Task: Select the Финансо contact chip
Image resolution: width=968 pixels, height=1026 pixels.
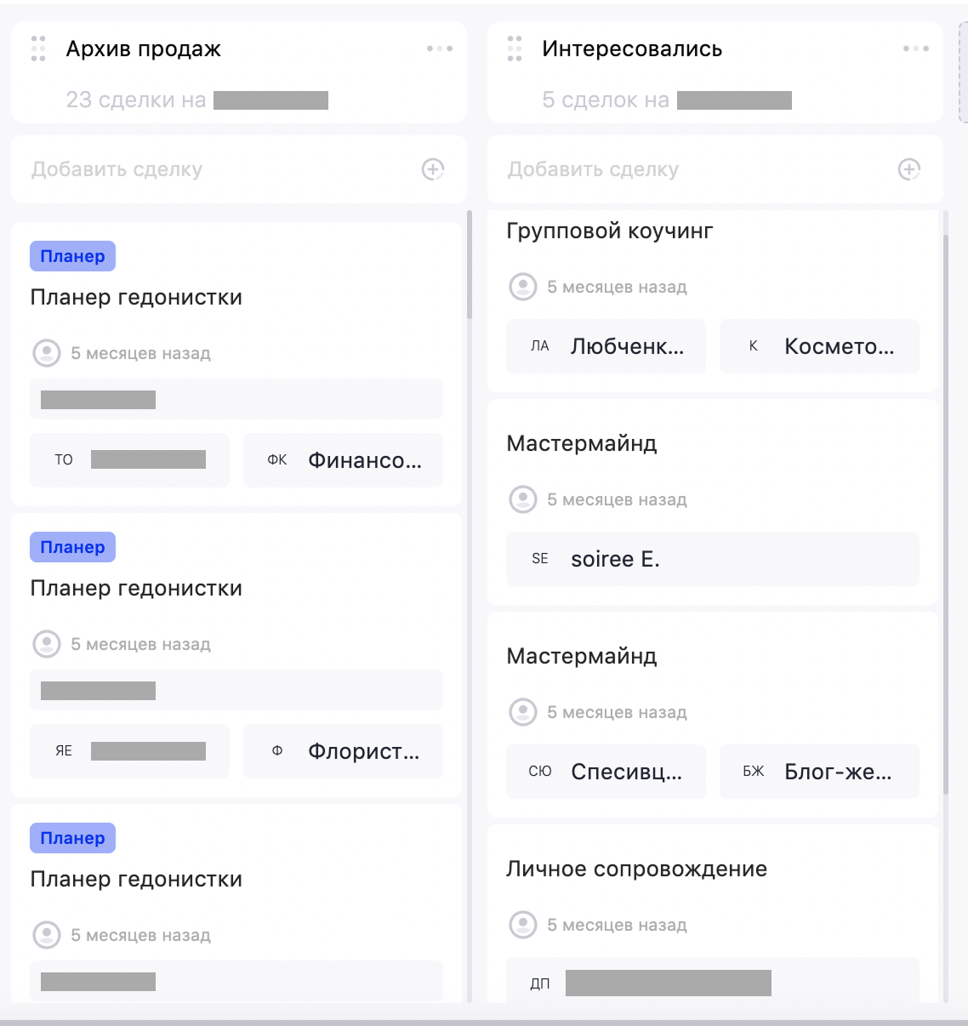Action: [x=343, y=459]
